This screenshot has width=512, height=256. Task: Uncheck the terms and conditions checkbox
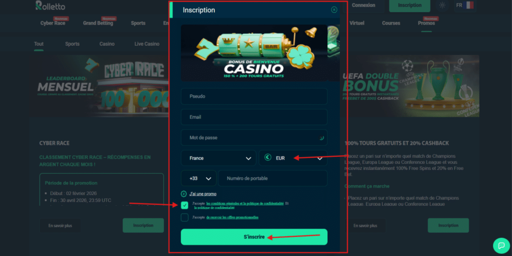[x=184, y=205]
